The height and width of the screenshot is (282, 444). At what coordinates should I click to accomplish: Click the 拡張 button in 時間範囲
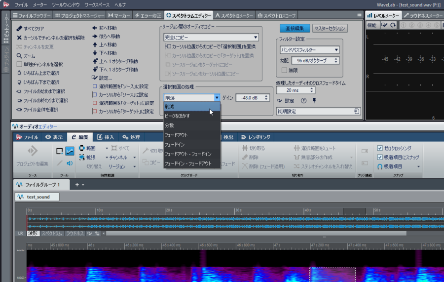[x=87, y=157]
